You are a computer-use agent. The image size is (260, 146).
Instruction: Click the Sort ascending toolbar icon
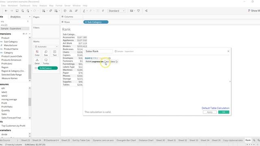point(71,11)
